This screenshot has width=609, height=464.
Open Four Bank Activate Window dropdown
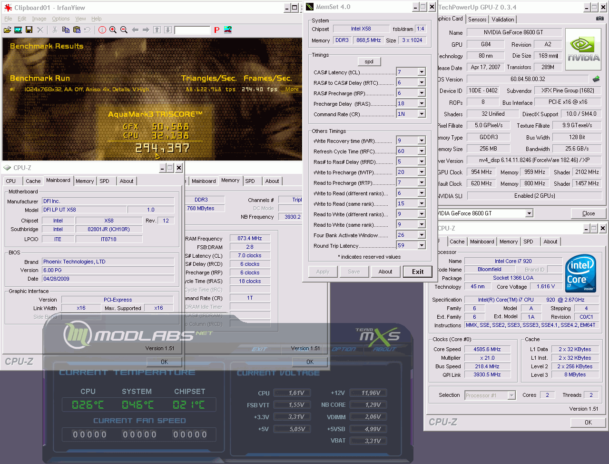click(x=422, y=235)
